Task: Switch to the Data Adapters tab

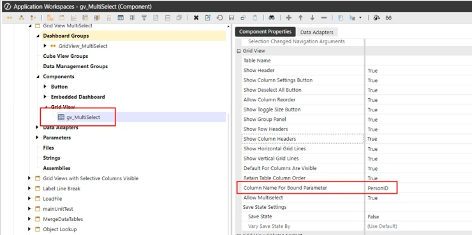Action: [x=316, y=32]
